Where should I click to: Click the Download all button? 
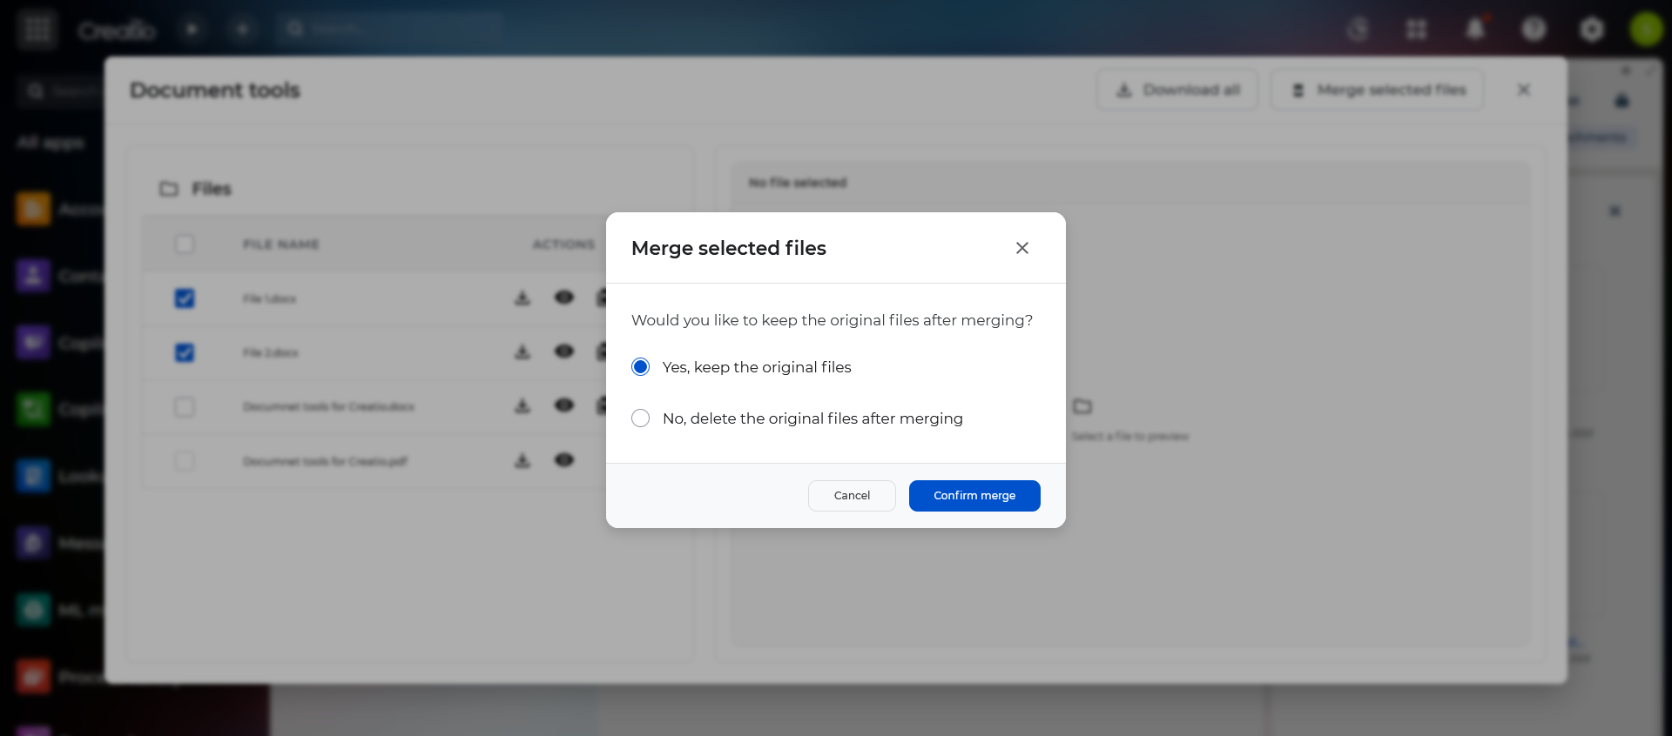tap(1177, 90)
